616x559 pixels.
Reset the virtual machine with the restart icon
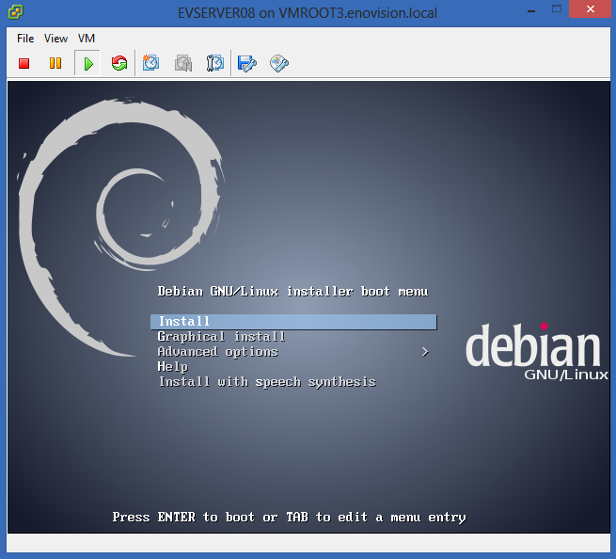tap(119, 63)
